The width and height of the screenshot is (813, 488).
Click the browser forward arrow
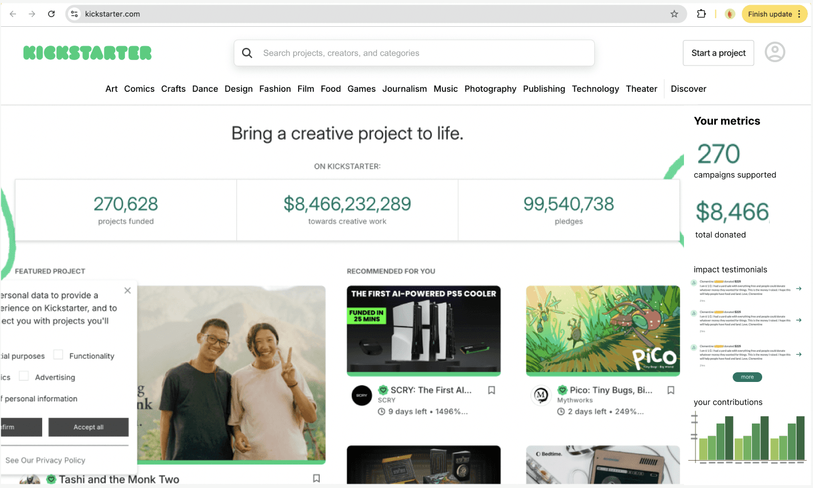(x=32, y=14)
